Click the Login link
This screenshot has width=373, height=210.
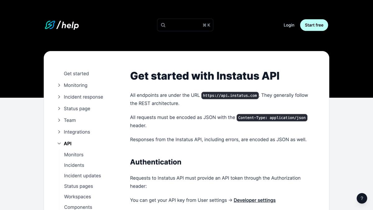tap(289, 25)
